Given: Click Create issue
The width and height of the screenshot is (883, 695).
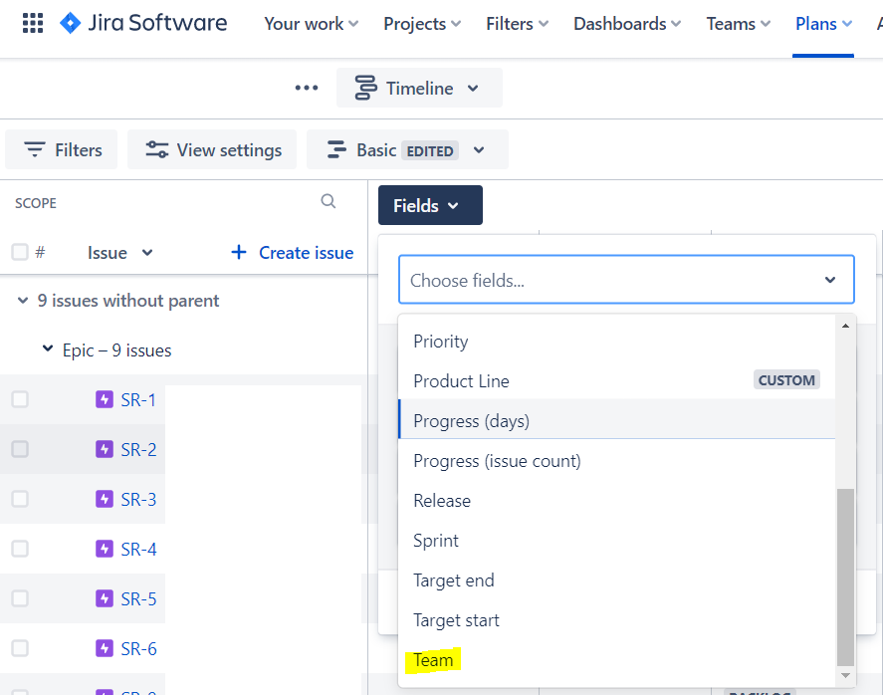Looking at the screenshot, I should (293, 252).
